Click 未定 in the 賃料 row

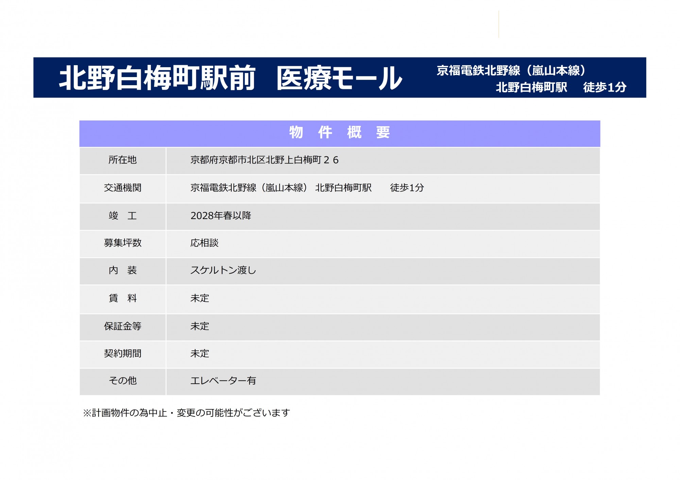coord(200,298)
